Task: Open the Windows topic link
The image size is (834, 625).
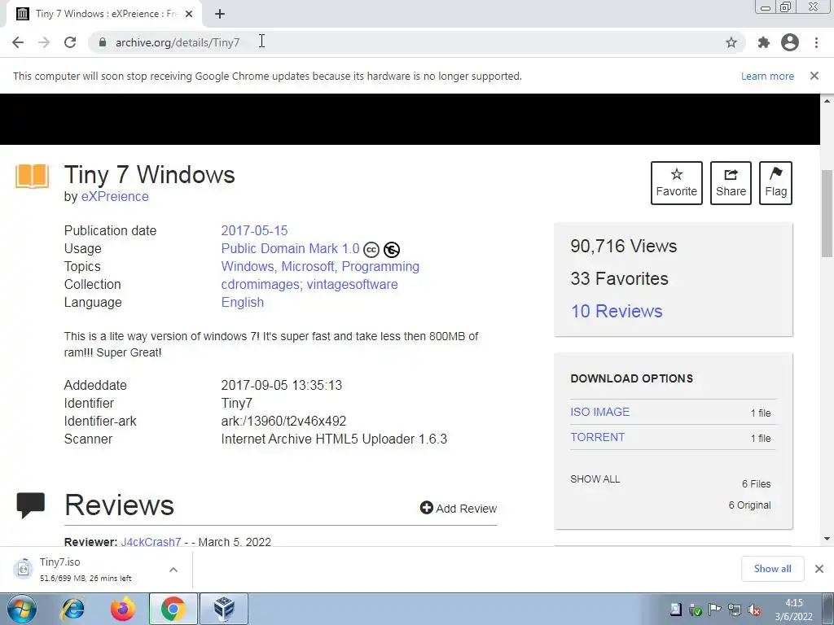Action: point(248,266)
